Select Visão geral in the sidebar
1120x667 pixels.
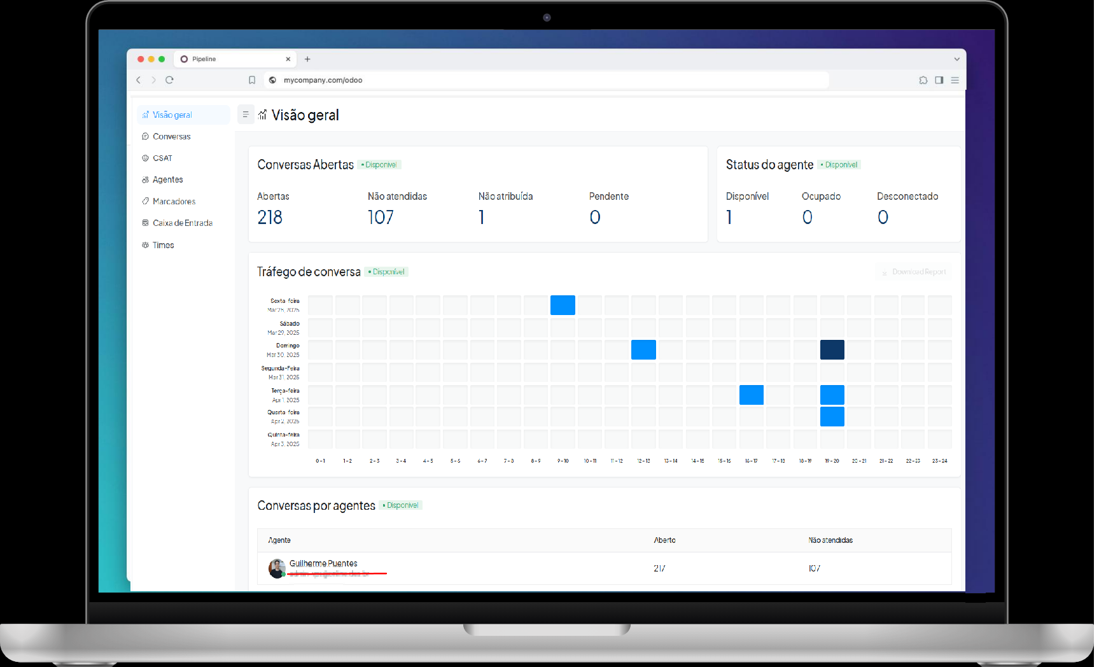click(x=173, y=115)
